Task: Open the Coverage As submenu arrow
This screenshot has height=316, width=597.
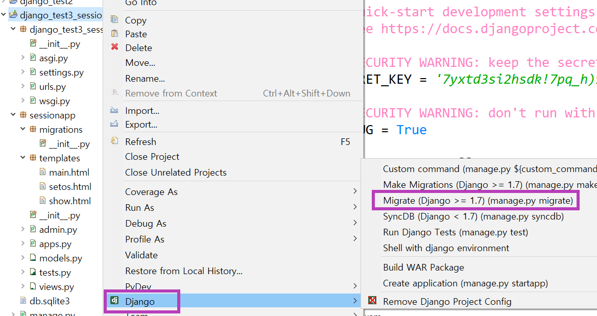Action: click(x=355, y=191)
